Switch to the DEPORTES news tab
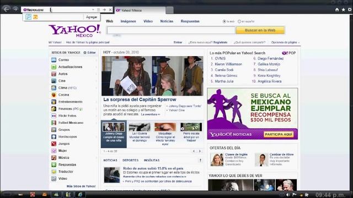353x198 pixels. point(130,160)
